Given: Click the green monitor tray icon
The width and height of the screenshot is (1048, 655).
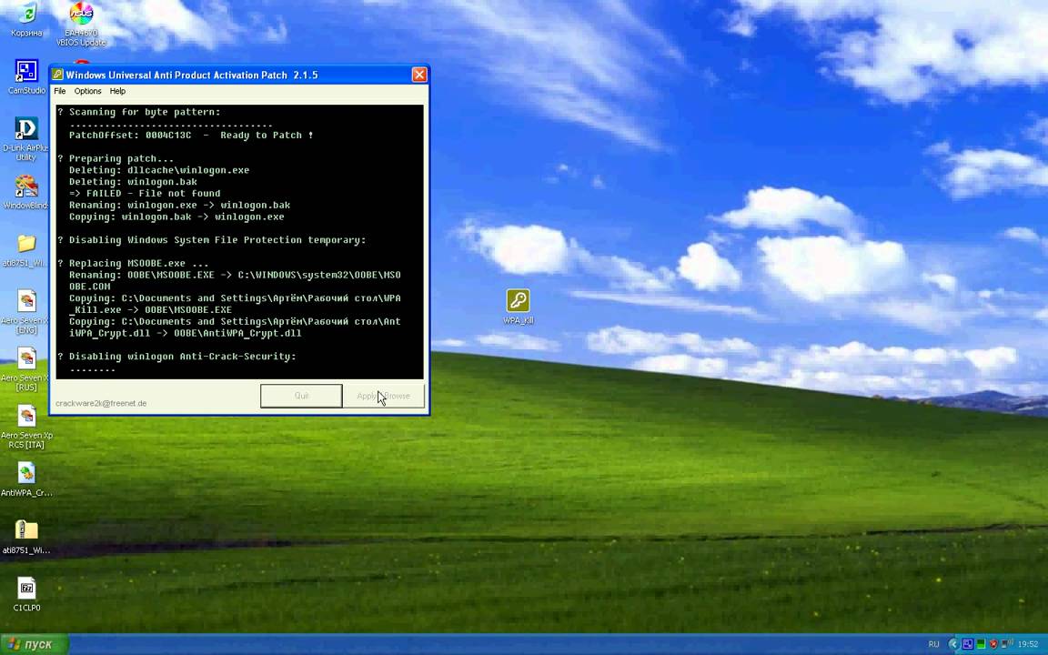Looking at the screenshot, I should tap(981, 644).
